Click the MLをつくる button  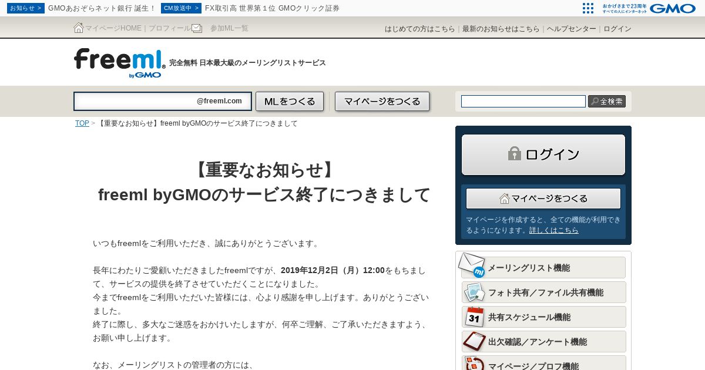[290, 101]
